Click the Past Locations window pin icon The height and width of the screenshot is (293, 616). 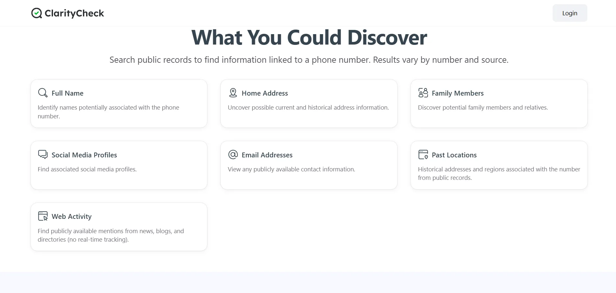pos(423,154)
